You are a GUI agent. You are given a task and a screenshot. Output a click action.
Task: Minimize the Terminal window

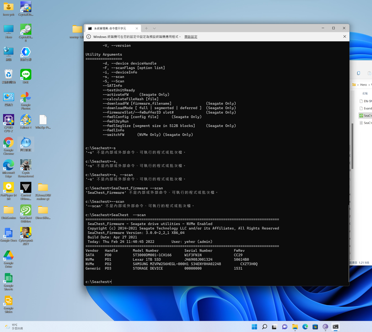point(323,28)
